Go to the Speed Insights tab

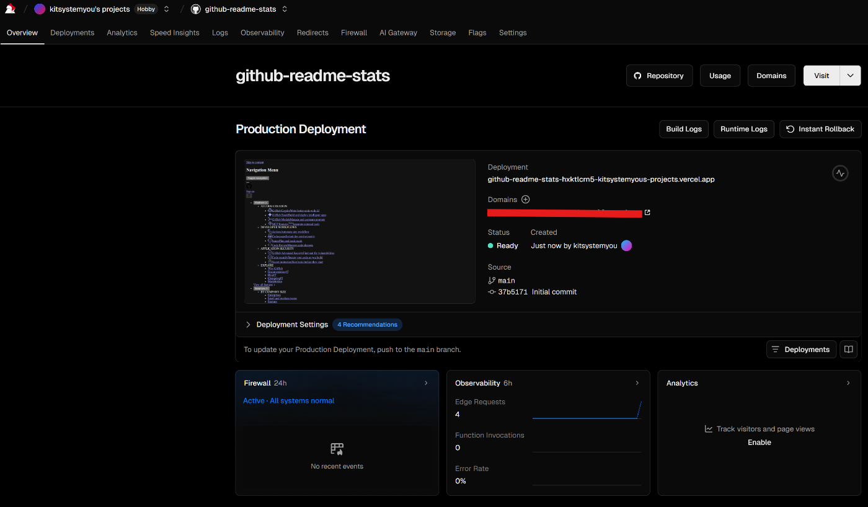175,33
